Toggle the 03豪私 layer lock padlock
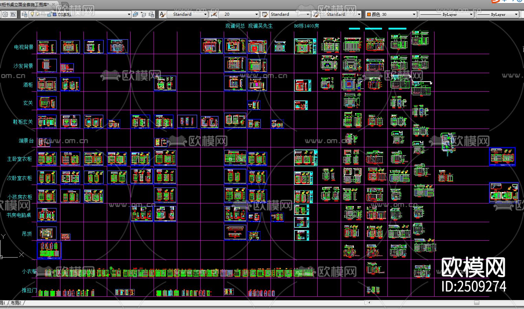Viewport: 524px width, 309px height. pyautogui.click(x=50, y=14)
